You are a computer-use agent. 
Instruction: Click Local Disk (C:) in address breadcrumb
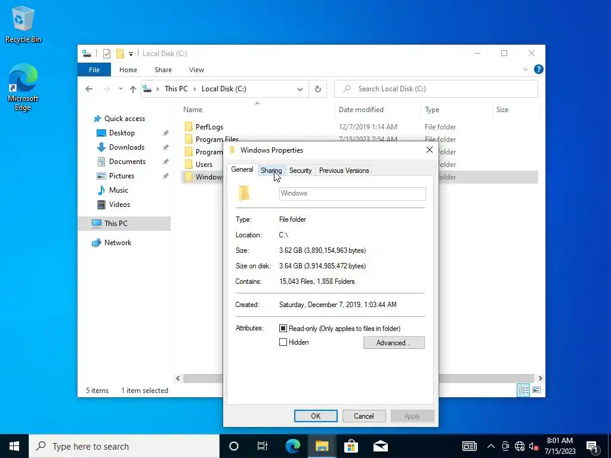pos(224,89)
